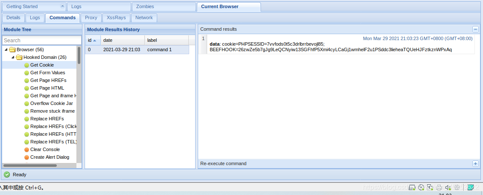Viewport: 483px width, 195px height.
Task: Select the Overflow Cookie Jar module
Action: pos(51,103)
